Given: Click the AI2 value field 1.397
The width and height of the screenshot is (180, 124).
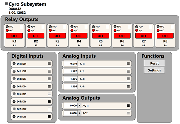Looking at the screenshot, I should 71,71.
